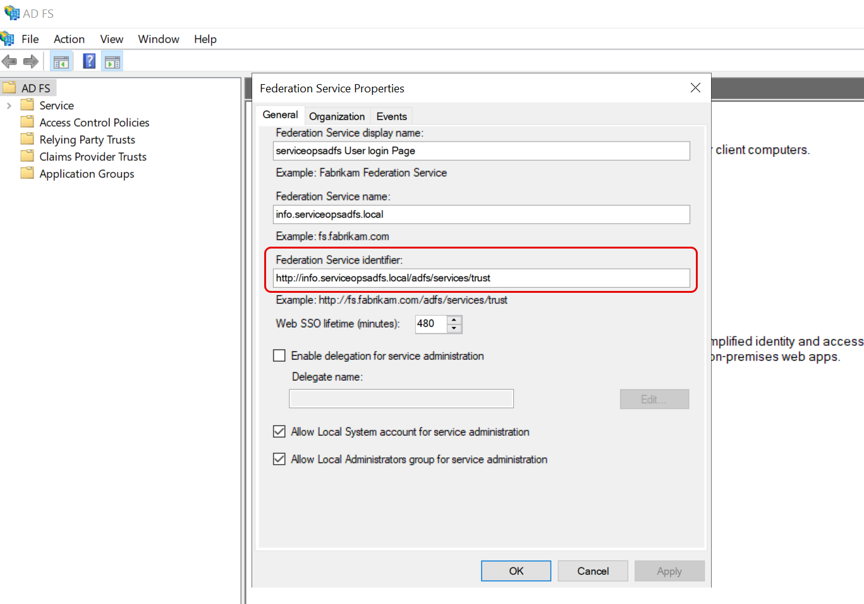The image size is (864, 604).
Task: Toggle the Show/Hide Console Tree icon
Action: (x=61, y=61)
